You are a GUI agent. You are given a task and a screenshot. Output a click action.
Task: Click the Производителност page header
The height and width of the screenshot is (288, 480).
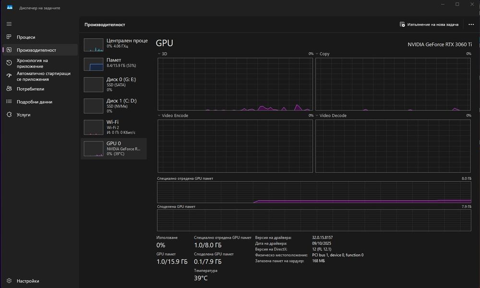tap(105, 24)
